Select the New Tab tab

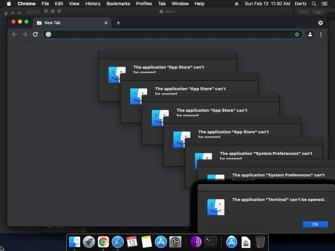(x=72, y=23)
